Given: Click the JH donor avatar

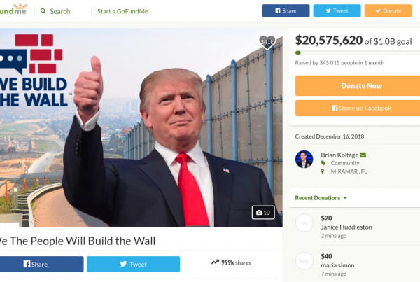Looking at the screenshot, I should tap(304, 223).
